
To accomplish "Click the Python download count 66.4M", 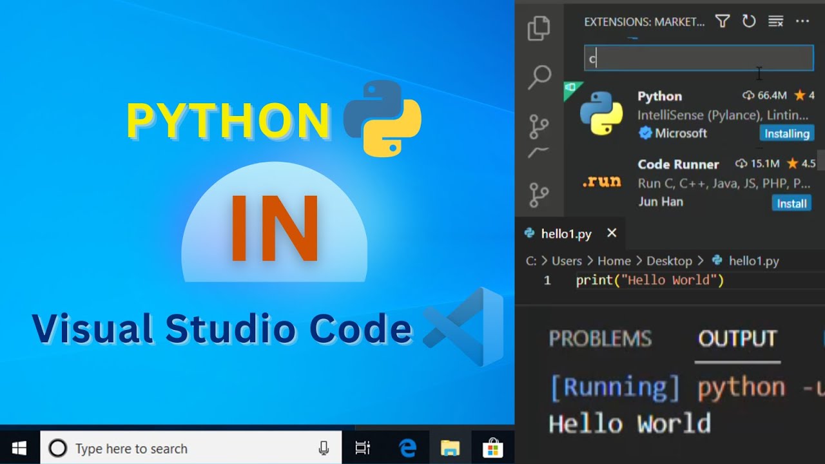I will click(x=765, y=95).
